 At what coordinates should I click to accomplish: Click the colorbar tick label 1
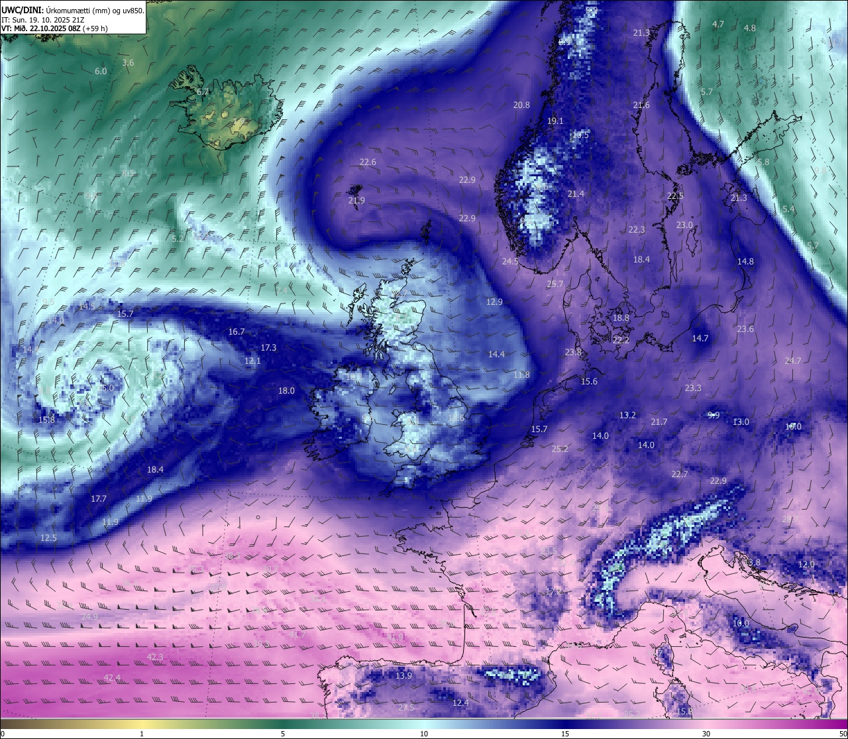142,734
